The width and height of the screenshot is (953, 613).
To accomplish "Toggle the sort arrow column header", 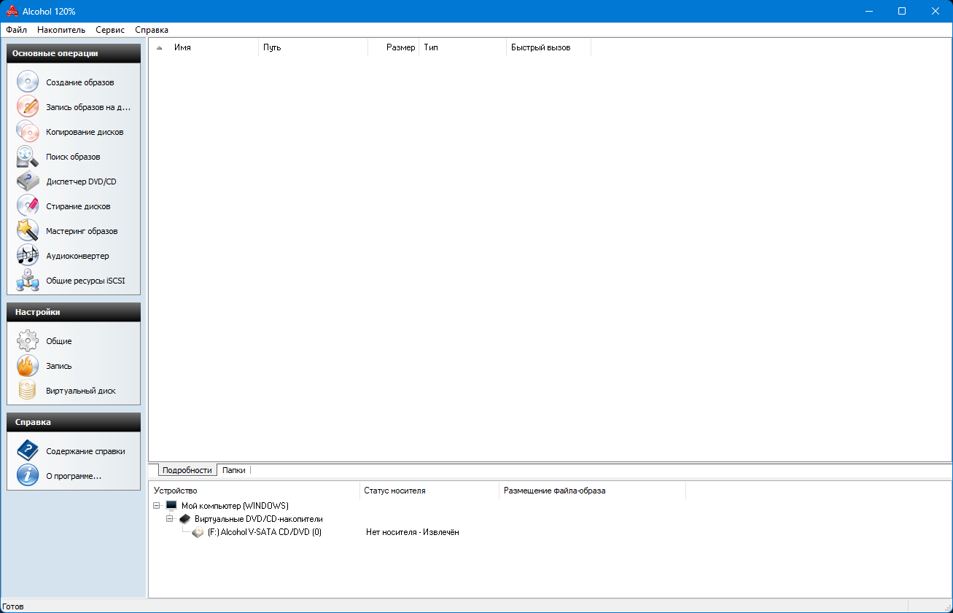I will coord(160,47).
